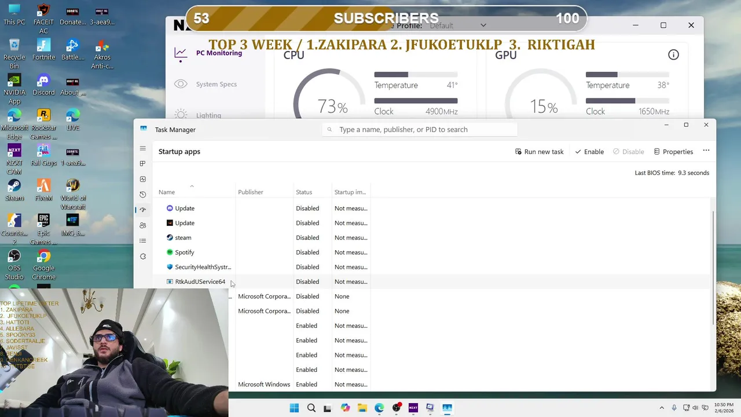Click NZXT CAM taskbar icon
The width and height of the screenshot is (741, 417).
(413, 408)
